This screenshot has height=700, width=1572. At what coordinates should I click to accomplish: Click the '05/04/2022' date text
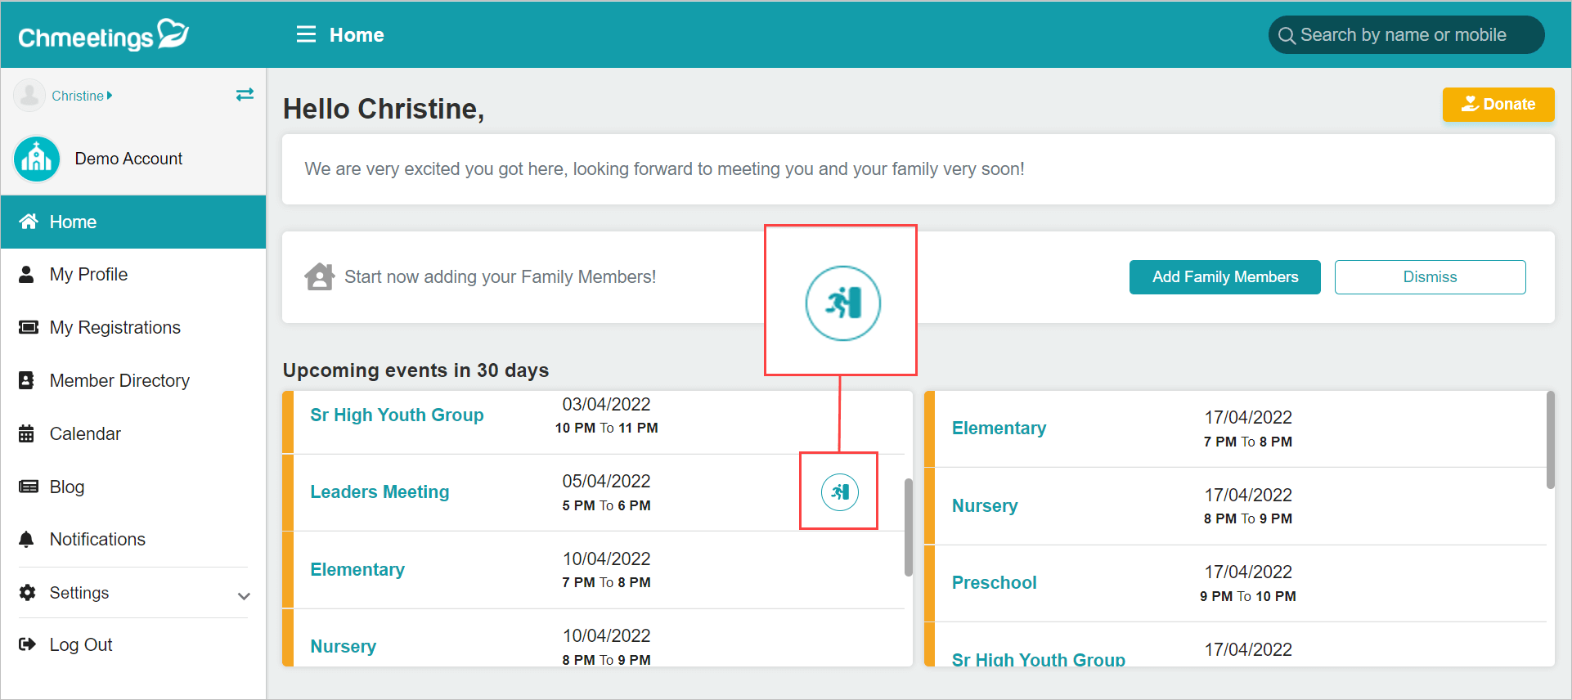pos(606,481)
